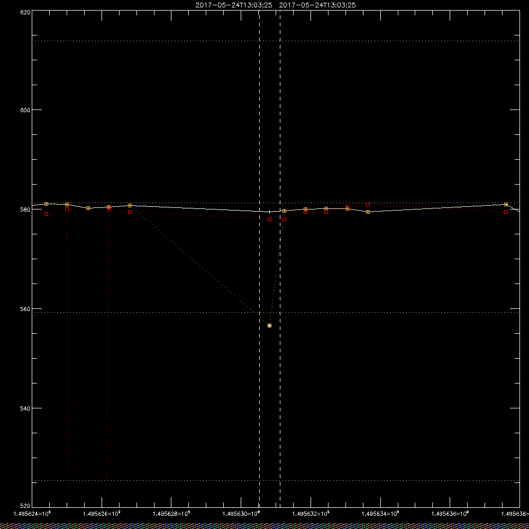Click the leftmost red square data point
529x529 pixels.
pos(47,214)
